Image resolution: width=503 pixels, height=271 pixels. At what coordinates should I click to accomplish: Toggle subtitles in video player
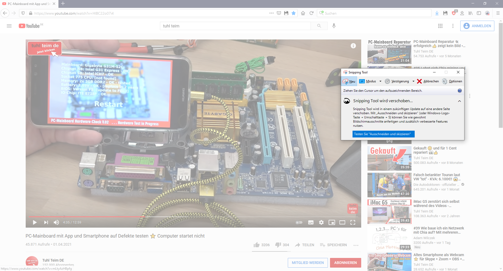point(311,222)
